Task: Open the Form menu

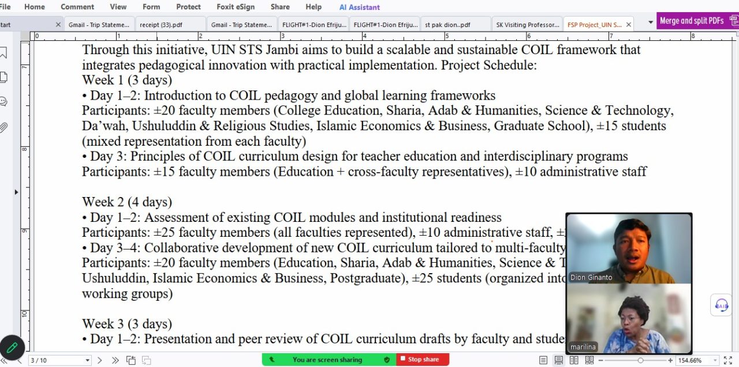Action: point(151,7)
